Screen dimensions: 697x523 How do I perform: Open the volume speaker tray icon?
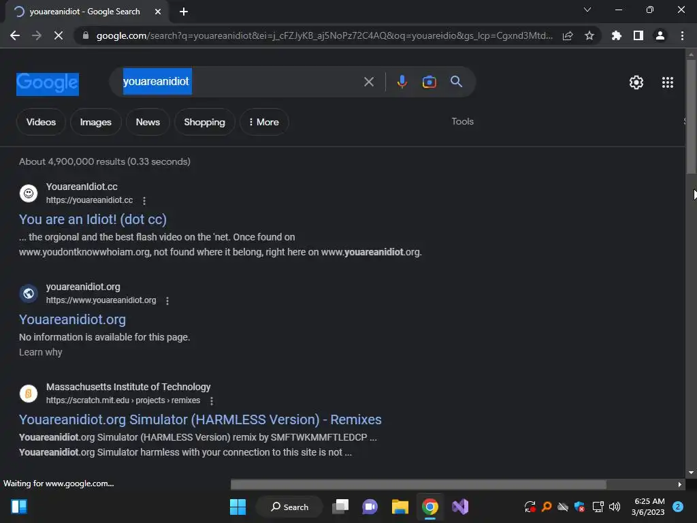(615, 507)
